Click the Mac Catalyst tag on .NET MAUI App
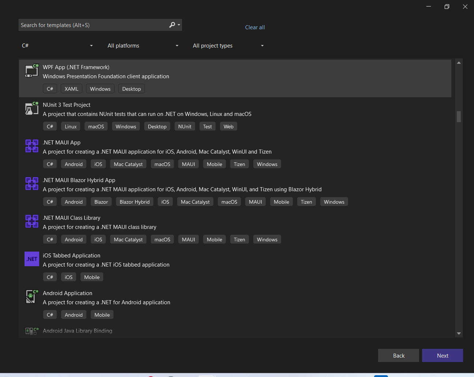474x377 pixels. coord(128,164)
